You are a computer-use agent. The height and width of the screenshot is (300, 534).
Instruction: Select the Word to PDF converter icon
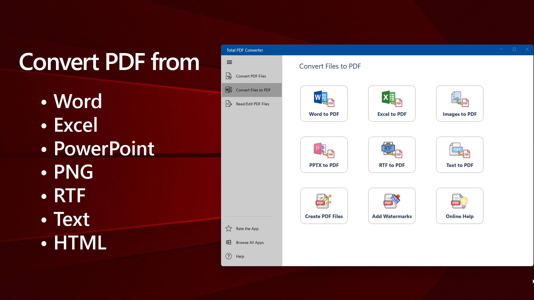point(323,99)
